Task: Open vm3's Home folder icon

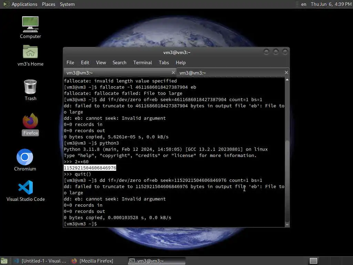Action: pos(30,55)
